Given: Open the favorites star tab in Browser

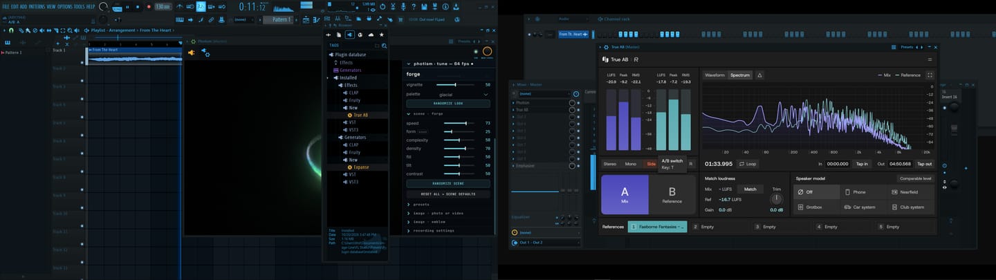Looking at the screenshot, I should (x=381, y=35).
